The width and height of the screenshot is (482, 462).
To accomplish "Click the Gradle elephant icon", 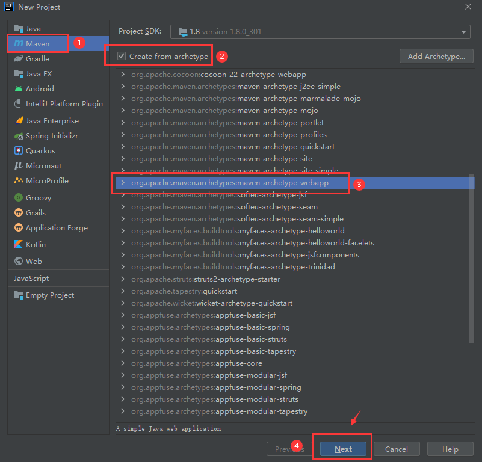I will coord(19,59).
